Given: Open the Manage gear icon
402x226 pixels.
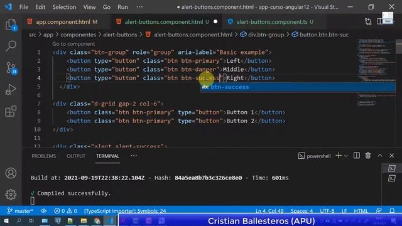Looking at the screenshot, I should pos(11,195).
